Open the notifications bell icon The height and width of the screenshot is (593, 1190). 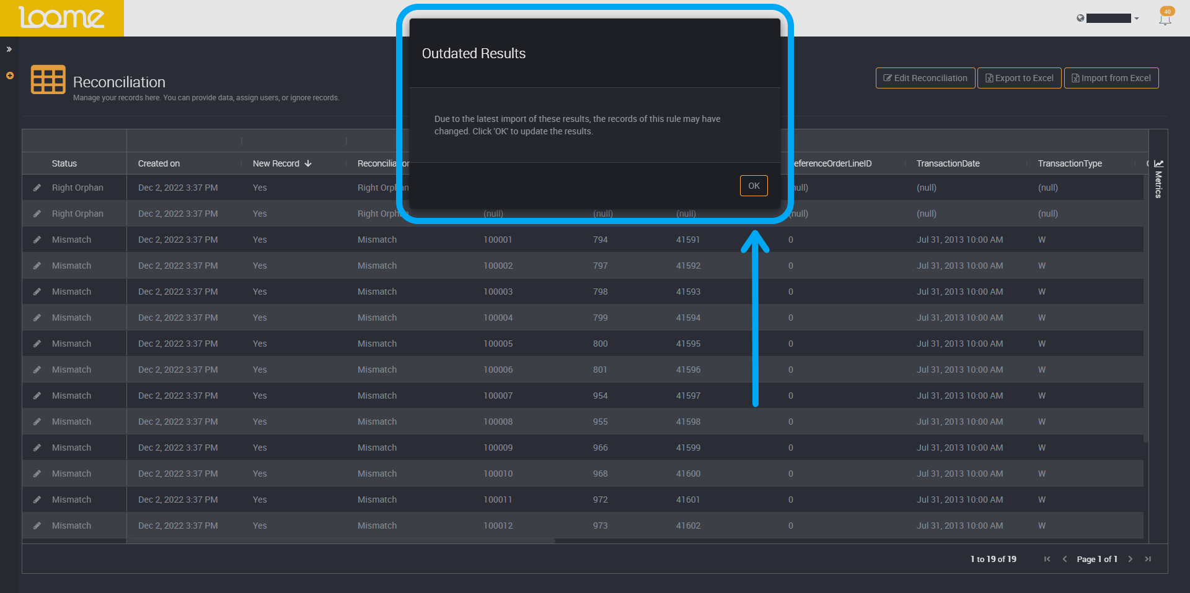point(1165,18)
